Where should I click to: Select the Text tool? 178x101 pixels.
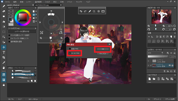click(4, 52)
